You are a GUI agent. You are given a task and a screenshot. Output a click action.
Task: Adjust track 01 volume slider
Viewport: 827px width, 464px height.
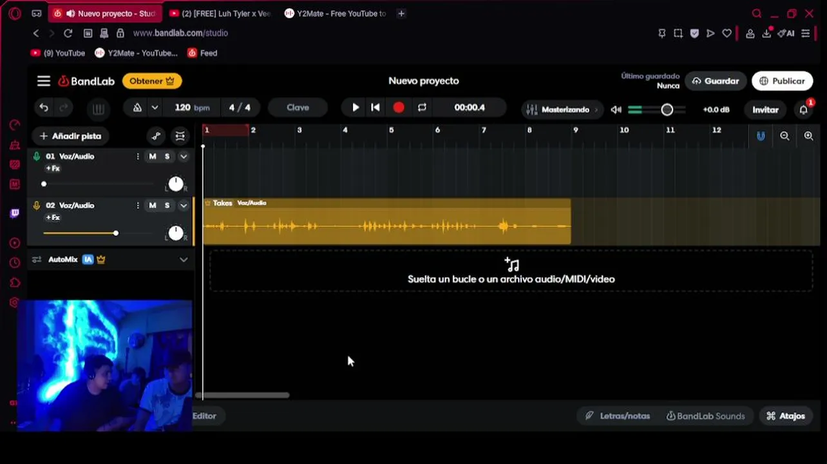pos(44,184)
